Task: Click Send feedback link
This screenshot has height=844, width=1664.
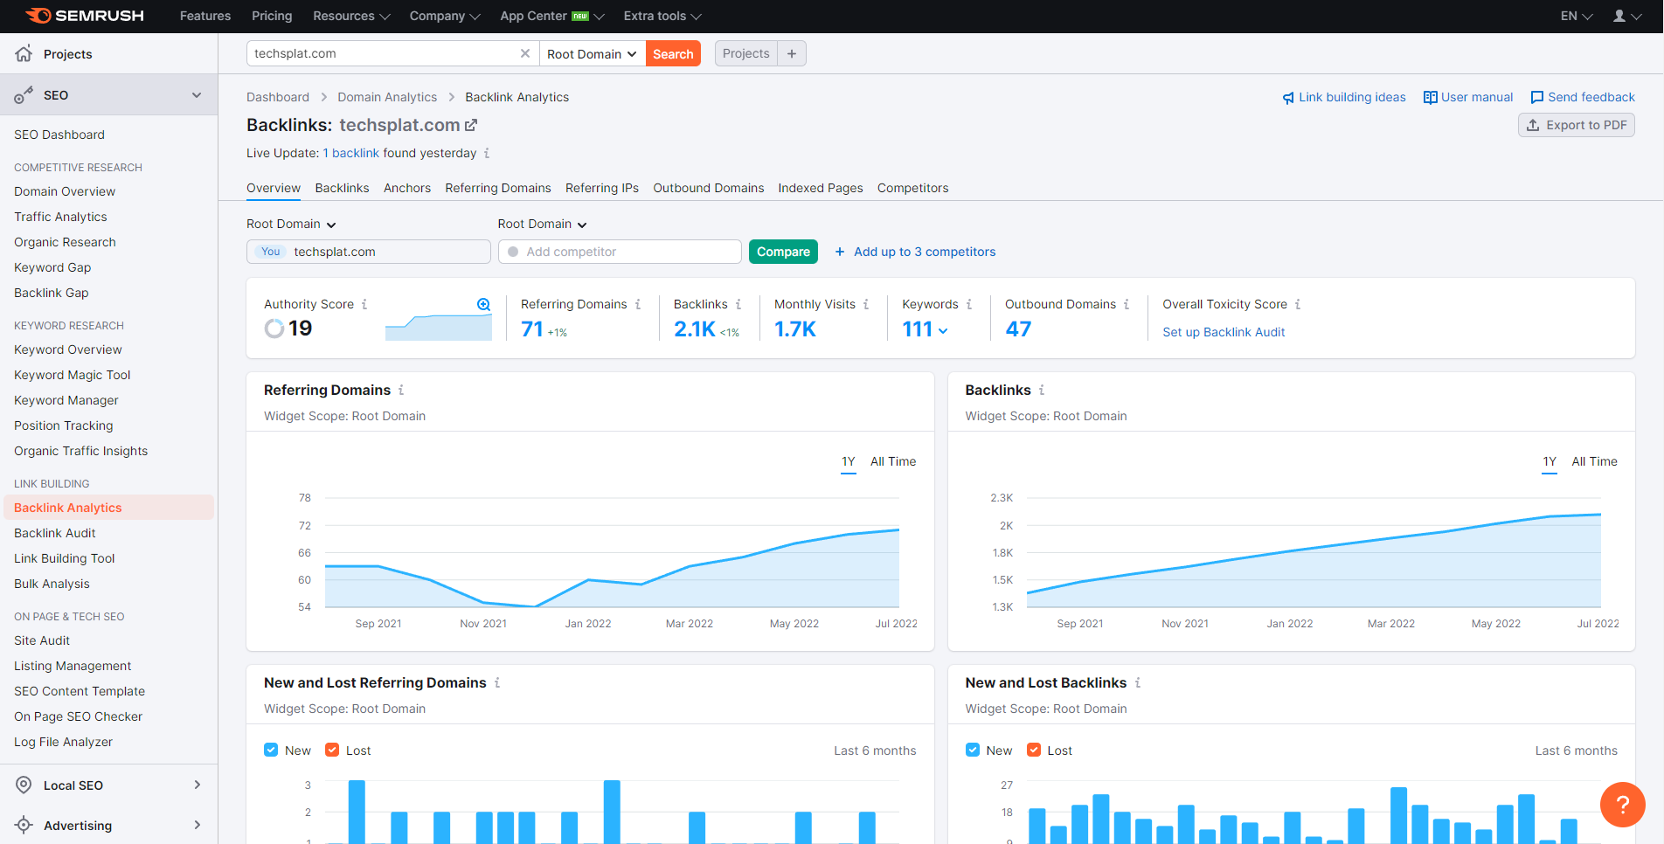Action: click(1583, 97)
